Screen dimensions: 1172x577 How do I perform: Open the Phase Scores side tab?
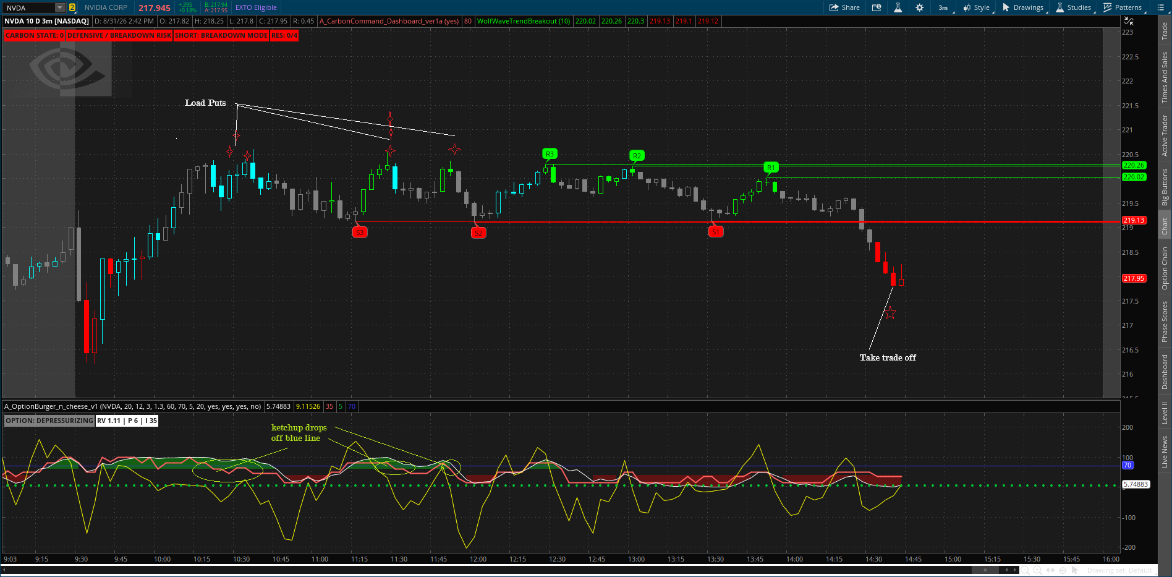click(x=1165, y=322)
